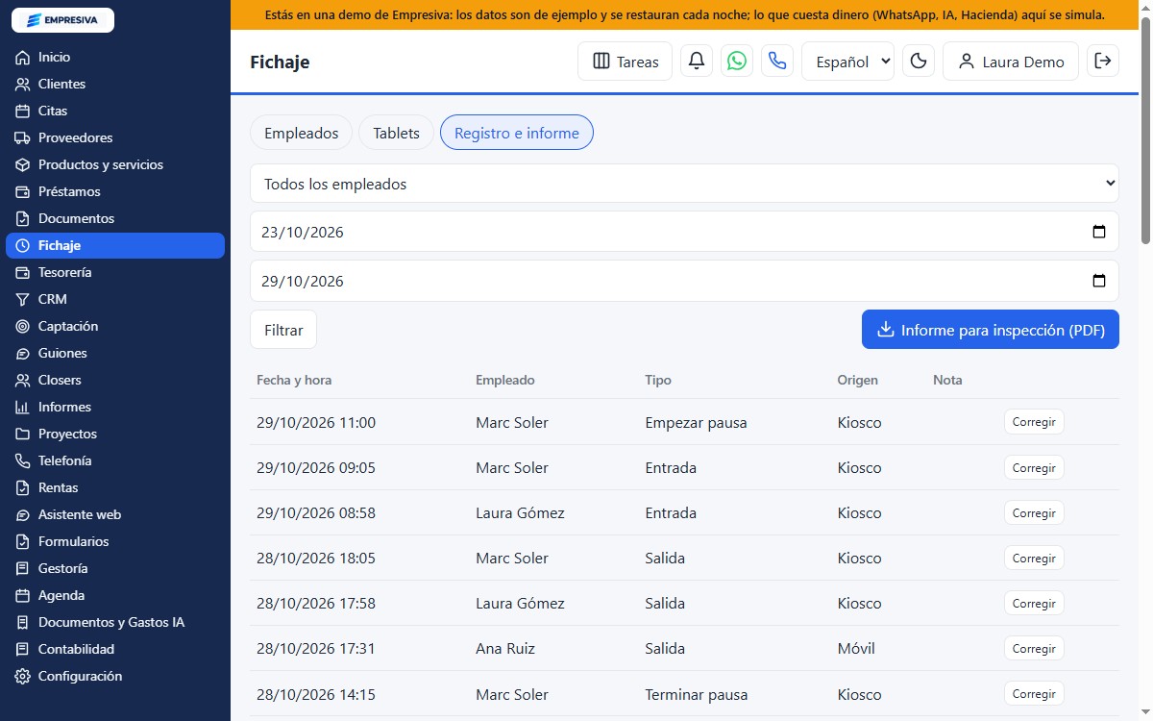Viewport: 1153px width, 721px height.
Task: Click Corregir for 29/10/2026 09:05 entry
Action: pyautogui.click(x=1034, y=467)
